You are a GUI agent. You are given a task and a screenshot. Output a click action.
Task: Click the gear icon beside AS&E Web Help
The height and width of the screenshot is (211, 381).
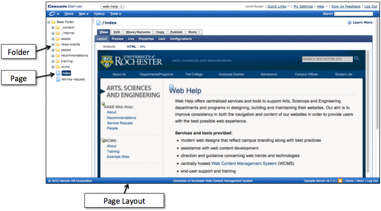pos(103,104)
